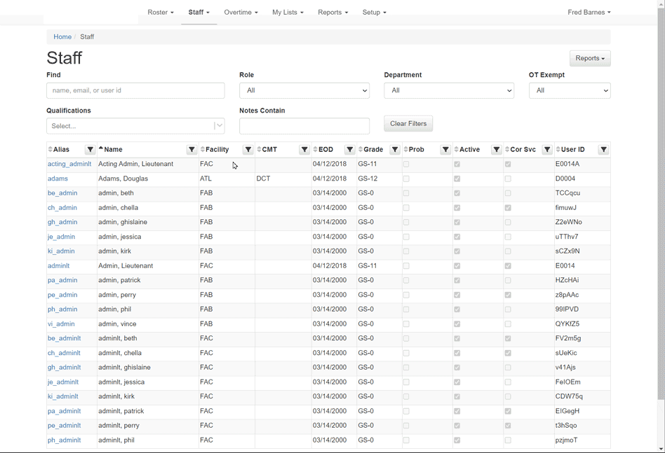Open the Overtime menu
The height and width of the screenshot is (453, 665).
pos(241,13)
